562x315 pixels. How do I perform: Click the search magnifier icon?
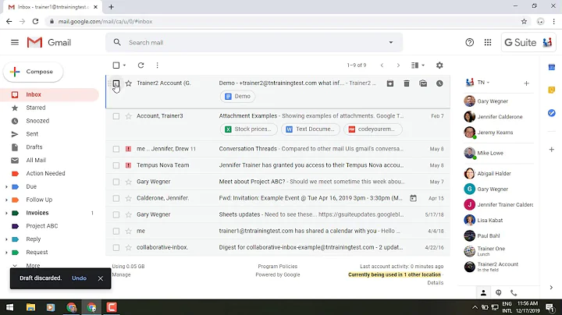pyautogui.click(x=117, y=42)
